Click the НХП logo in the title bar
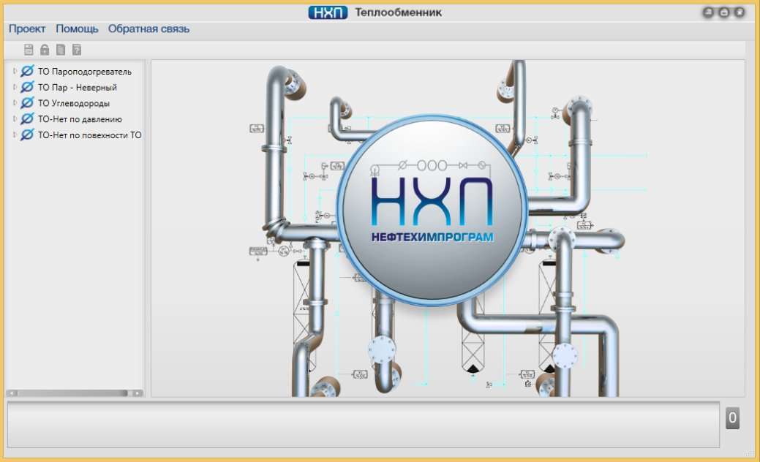Screen dimensions: 760x462 tap(328, 12)
